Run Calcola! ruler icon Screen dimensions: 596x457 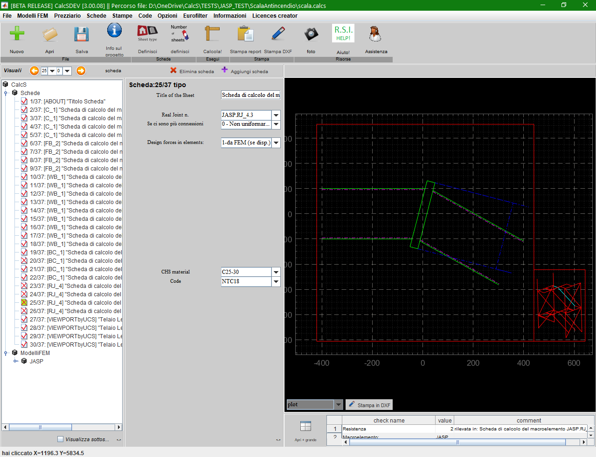(x=212, y=34)
